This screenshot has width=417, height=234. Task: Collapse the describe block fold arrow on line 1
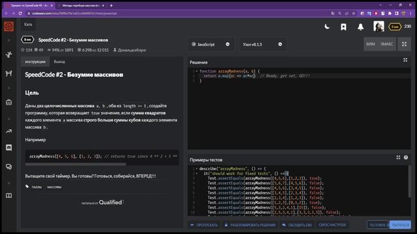[197, 169]
